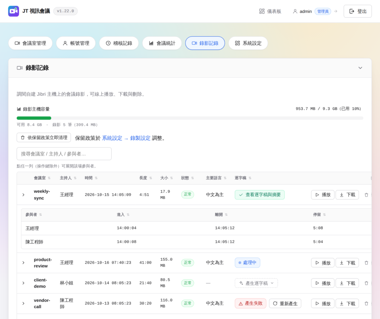Delete the weekly-sync recording
The width and height of the screenshot is (380, 319).
point(366,195)
